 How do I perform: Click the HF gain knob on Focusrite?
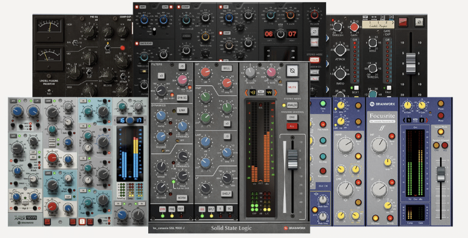379,146
